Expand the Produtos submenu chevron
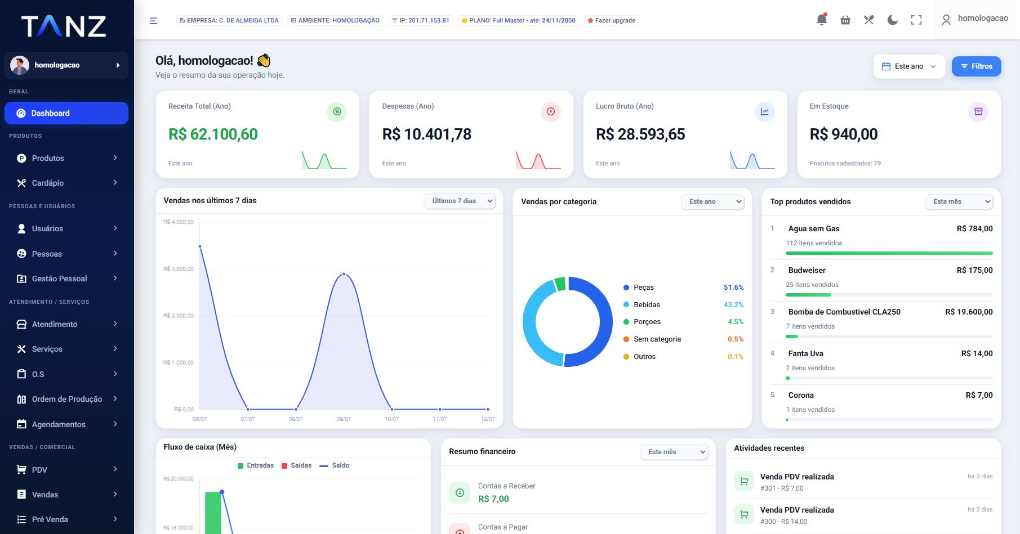 pyautogui.click(x=115, y=158)
